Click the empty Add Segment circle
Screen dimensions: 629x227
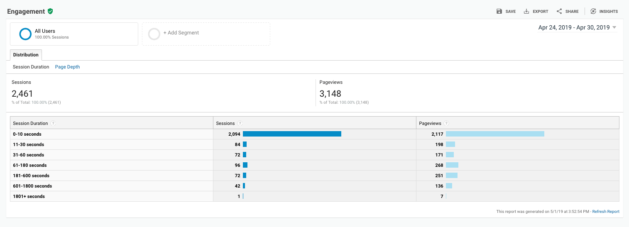coord(154,34)
